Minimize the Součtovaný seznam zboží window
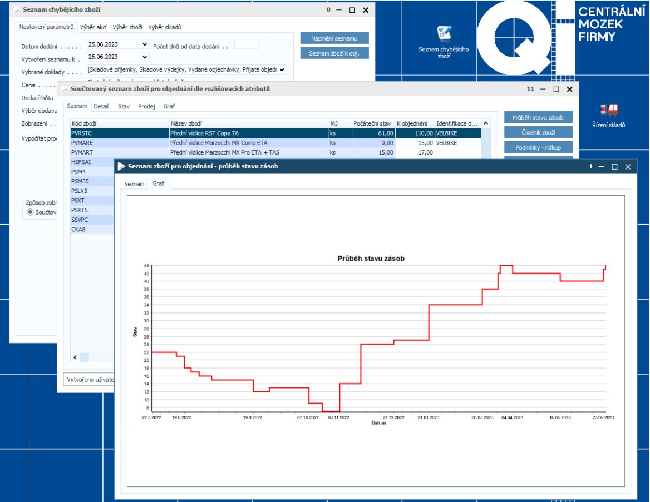Image resolution: width=650 pixels, height=502 pixels. tap(543, 89)
